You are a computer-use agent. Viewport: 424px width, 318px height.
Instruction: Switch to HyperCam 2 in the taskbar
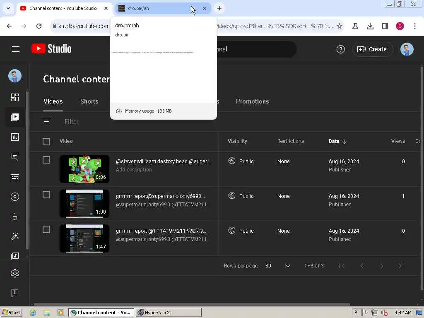coord(168,313)
